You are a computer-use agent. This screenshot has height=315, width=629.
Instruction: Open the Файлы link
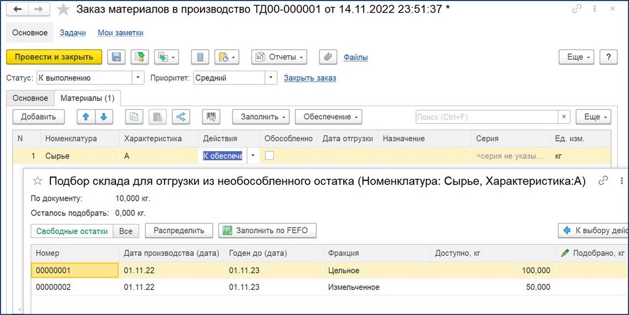point(356,57)
